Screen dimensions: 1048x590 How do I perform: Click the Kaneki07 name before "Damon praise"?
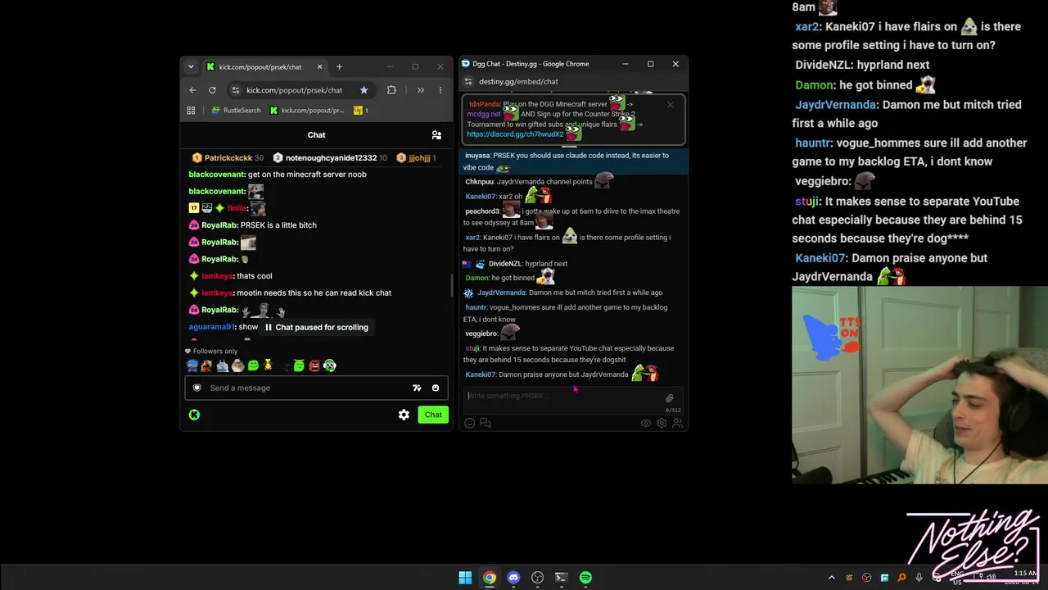click(481, 374)
